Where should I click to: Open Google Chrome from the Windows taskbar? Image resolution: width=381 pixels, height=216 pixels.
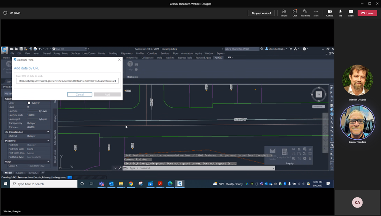(131, 184)
